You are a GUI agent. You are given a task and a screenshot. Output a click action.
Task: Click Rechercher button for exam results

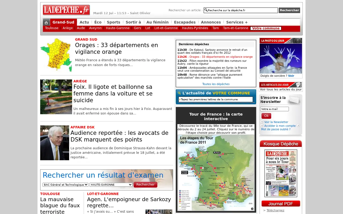tap(145, 185)
